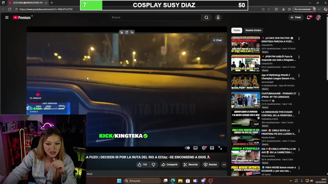This screenshot has width=328, height=184.
Task: Select the Todos filter chip
Action: (x=237, y=30)
